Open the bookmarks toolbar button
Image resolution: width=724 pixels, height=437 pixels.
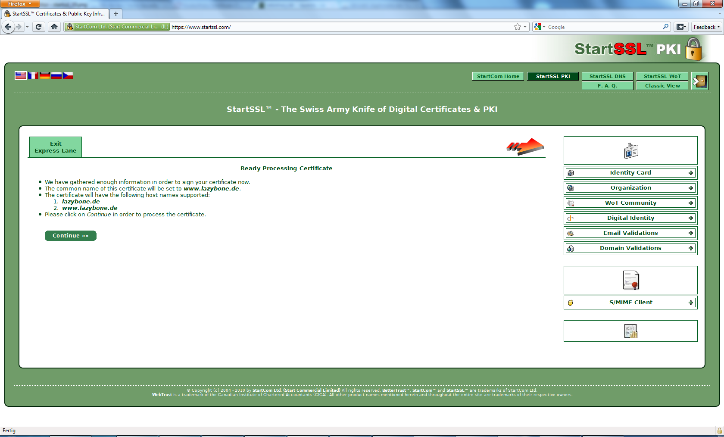pyautogui.click(x=681, y=27)
